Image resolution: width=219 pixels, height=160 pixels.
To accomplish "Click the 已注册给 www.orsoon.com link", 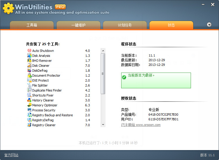I will (x=141, y=125).
